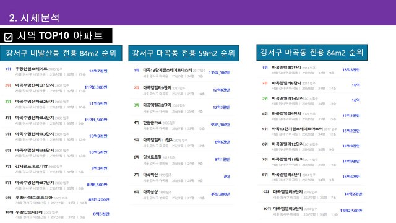Click the 14억6천만 price

tap(351, 177)
